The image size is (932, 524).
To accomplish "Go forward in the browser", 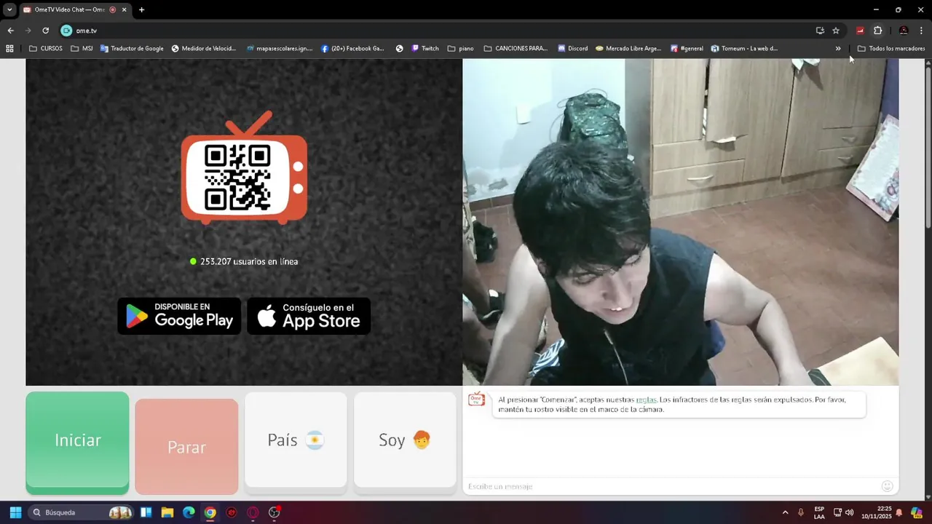I will tap(28, 31).
